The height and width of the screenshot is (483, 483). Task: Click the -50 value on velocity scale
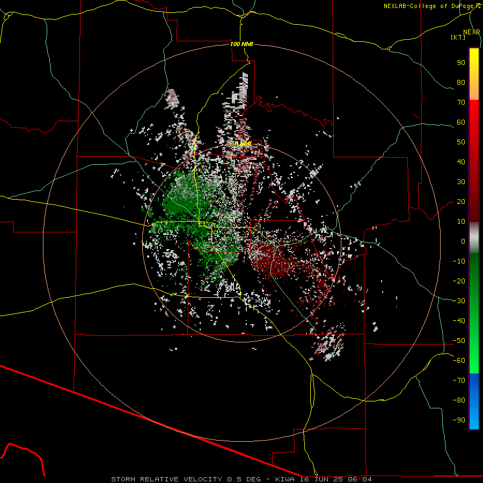pyautogui.click(x=459, y=340)
